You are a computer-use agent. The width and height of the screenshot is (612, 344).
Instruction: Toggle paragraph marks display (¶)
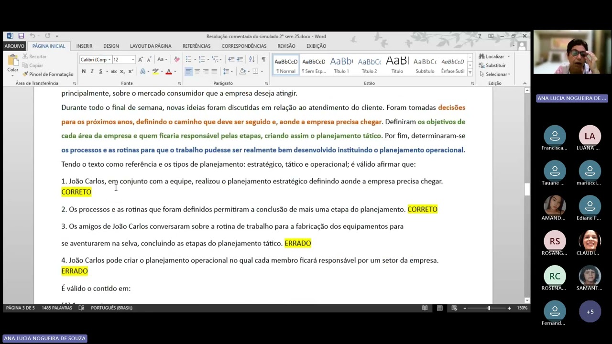tap(263, 60)
